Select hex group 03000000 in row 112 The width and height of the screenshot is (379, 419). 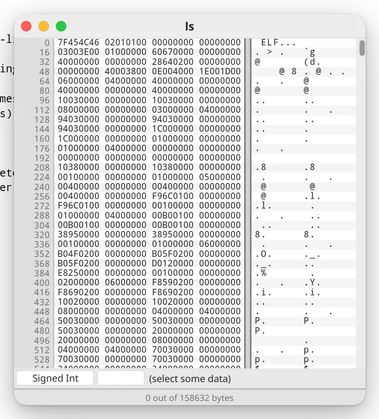pyautogui.click(x=173, y=110)
